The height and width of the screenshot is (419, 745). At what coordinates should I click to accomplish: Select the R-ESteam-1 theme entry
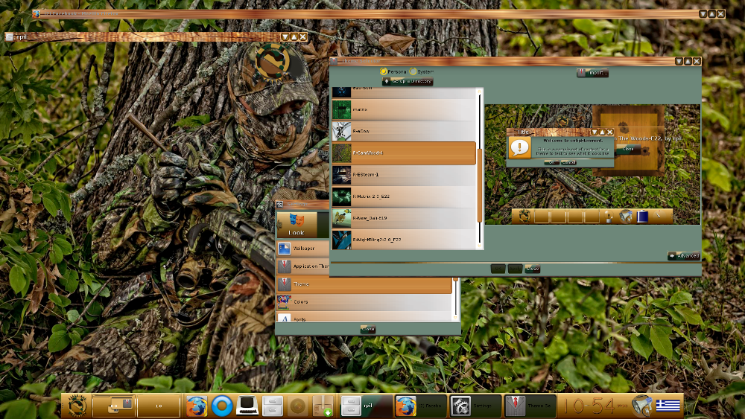(404, 175)
